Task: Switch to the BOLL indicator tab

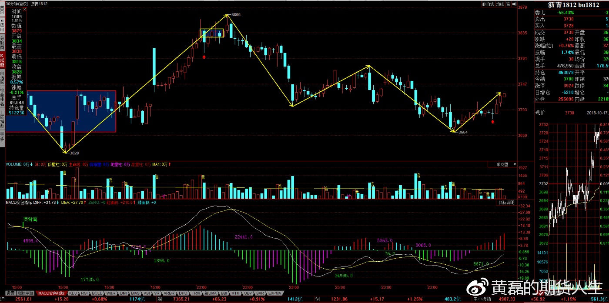Action: pyautogui.click(x=97, y=293)
